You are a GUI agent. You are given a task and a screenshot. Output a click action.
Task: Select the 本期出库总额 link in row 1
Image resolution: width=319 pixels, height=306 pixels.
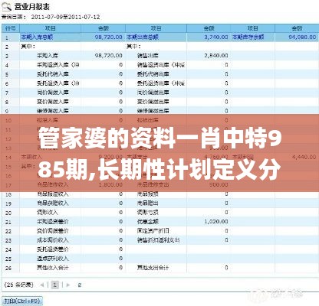click(x=143, y=37)
